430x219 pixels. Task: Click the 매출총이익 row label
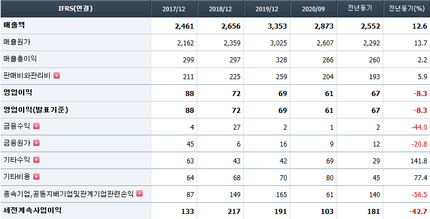coord(20,59)
